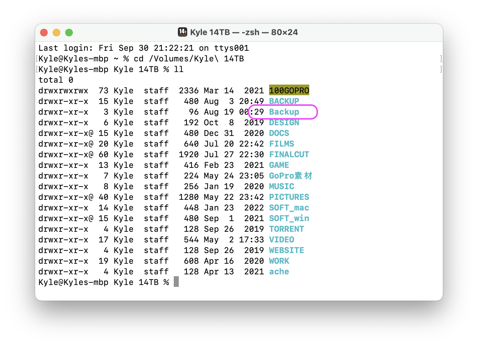Viewport: 478px width, 347px height.
Task: Click the drwxrwxrwx permissions of 100GOPRO row
Action: tap(63, 91)
